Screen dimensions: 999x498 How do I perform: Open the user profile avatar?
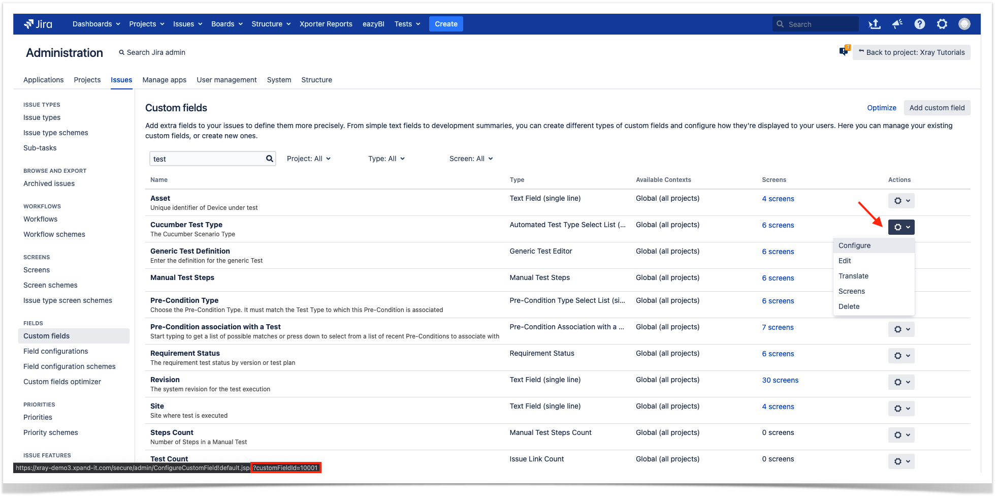964,24
